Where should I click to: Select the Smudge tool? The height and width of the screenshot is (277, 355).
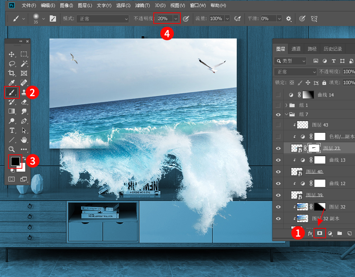[x=24, y=111]
